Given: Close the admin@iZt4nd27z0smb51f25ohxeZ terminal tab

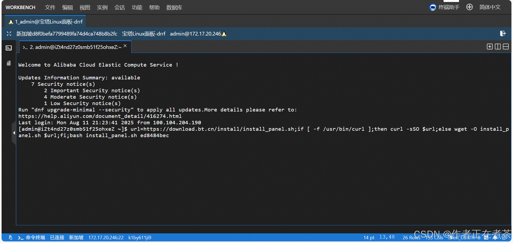Looking at the screenshot, I should tap(125, 46).
